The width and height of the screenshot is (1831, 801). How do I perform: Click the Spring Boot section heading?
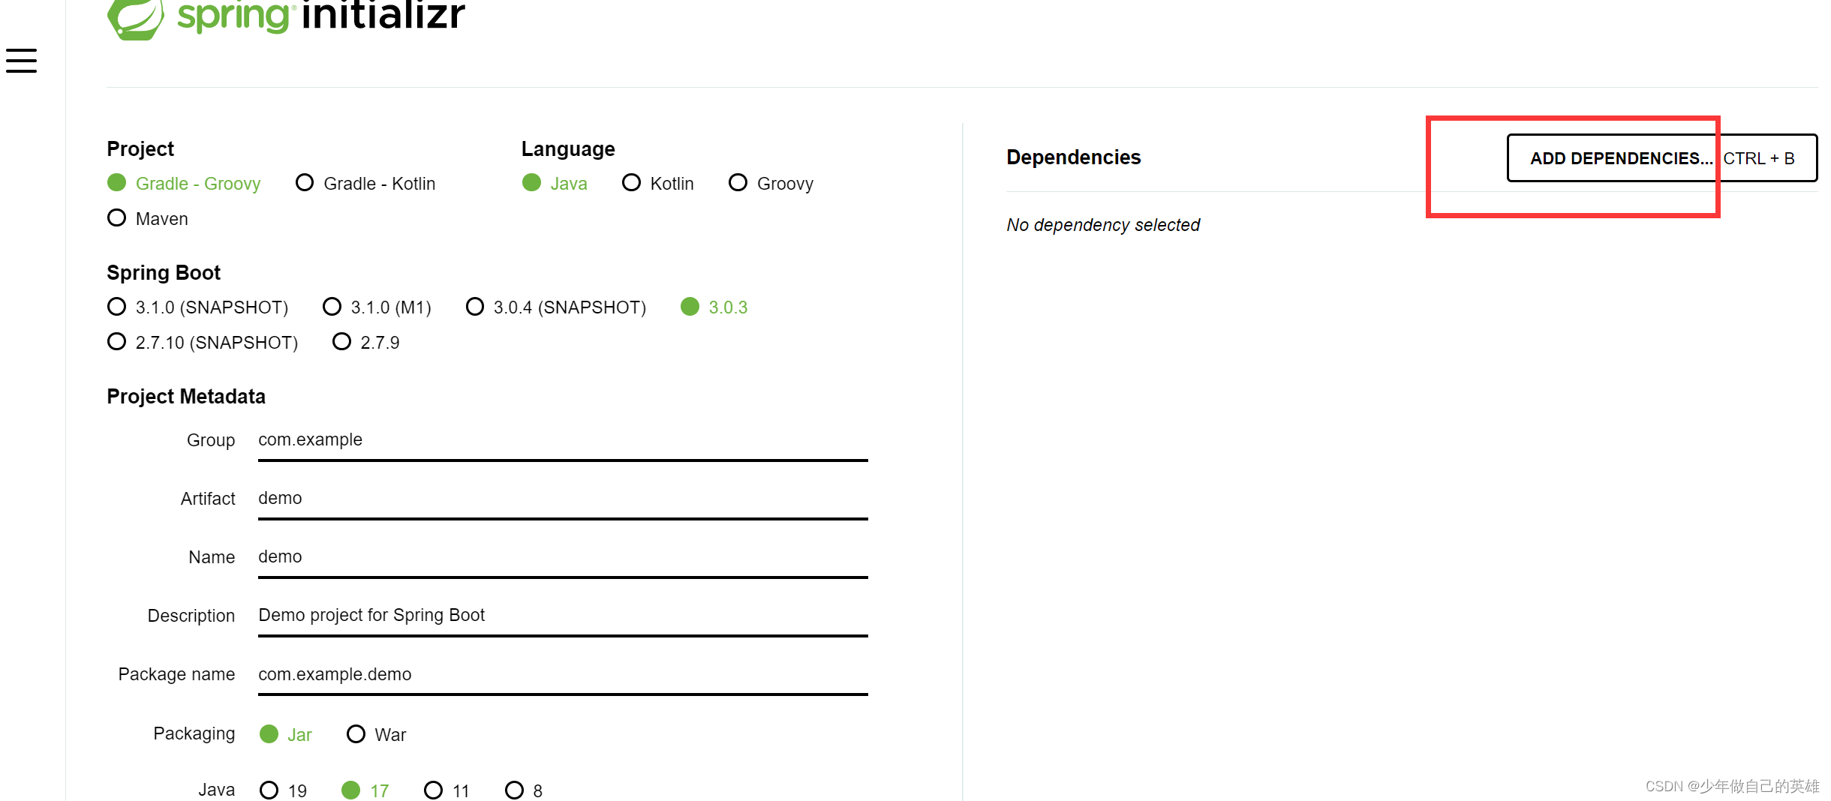click(x=164, y=273)
